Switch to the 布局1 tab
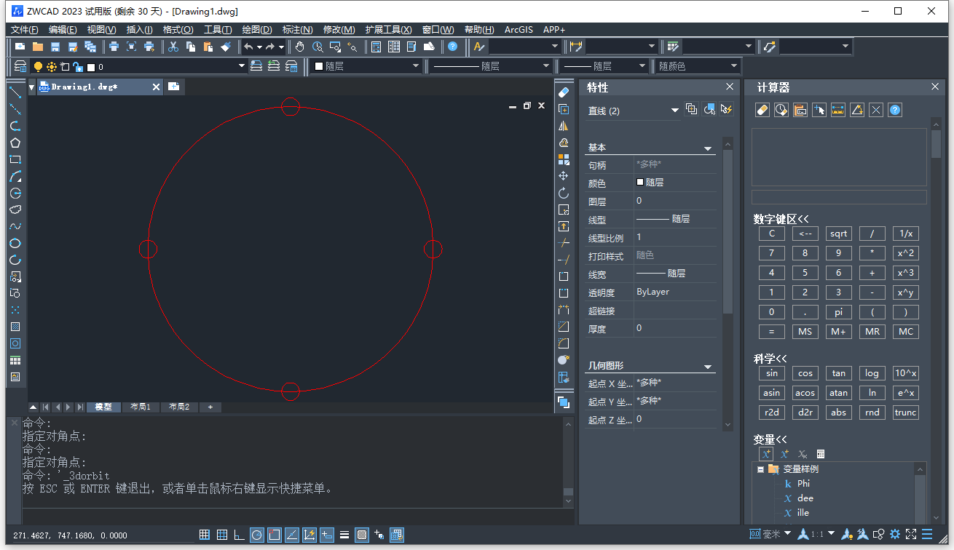Viewport: 954px width, 550px height. (x=141, y=407)
